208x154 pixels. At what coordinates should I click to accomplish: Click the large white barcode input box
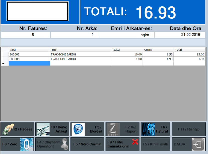[38, 11]
